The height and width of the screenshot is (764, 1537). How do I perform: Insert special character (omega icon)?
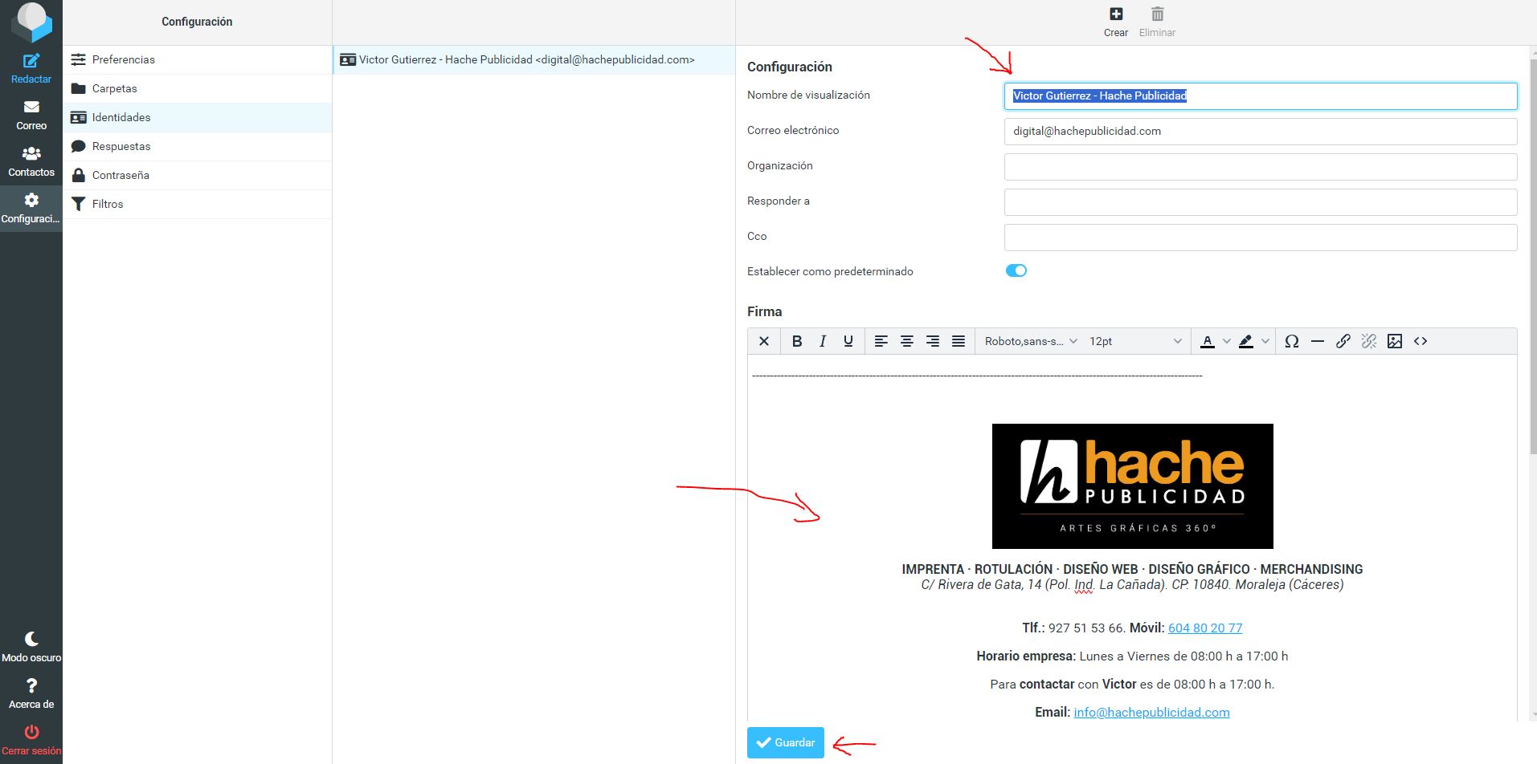pos(1292,342)
